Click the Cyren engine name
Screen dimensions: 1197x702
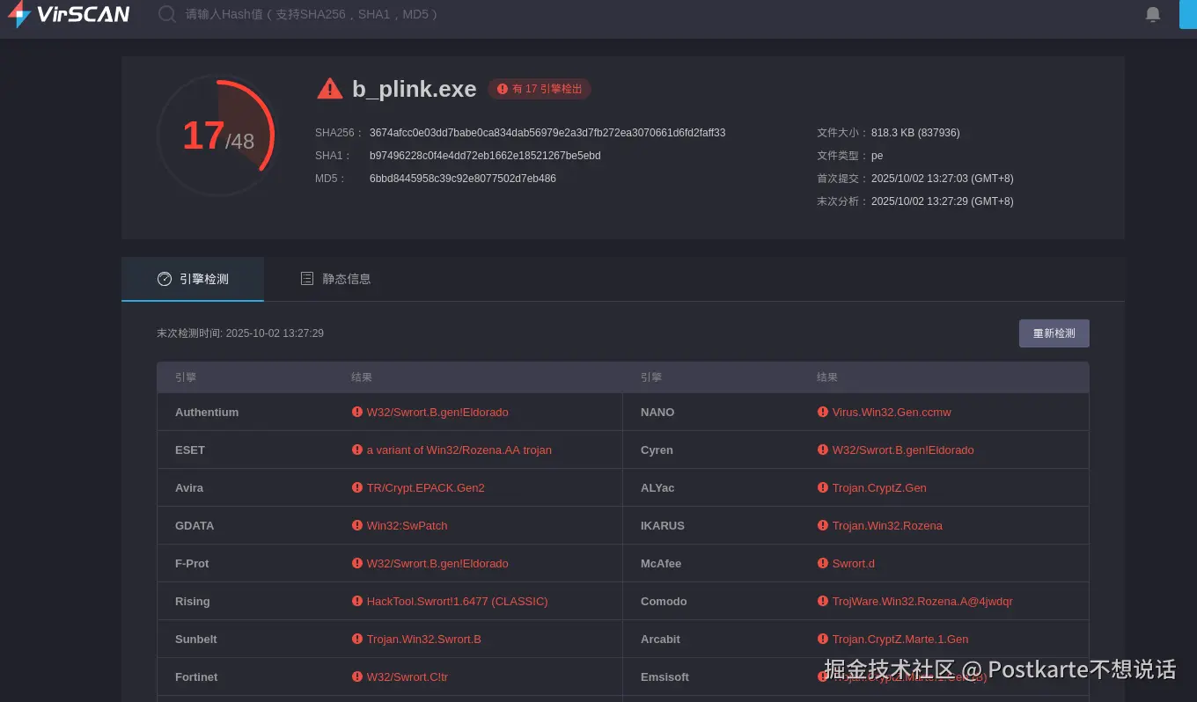click(x=657, y=450)
